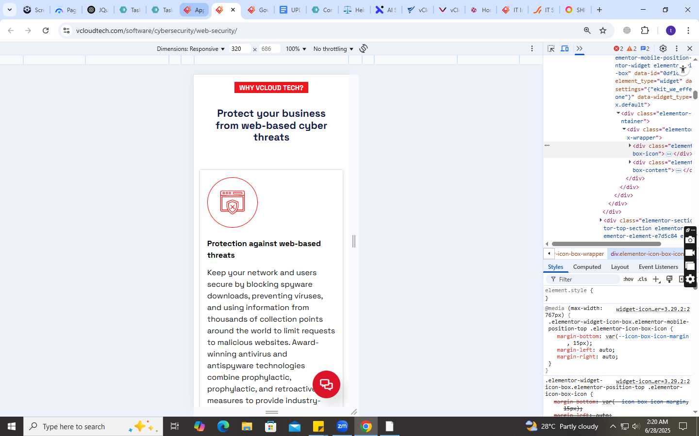699x436 pixels.
Task: Open the Dimensions: Responsive dropdown
Action: tap(191, 49)
